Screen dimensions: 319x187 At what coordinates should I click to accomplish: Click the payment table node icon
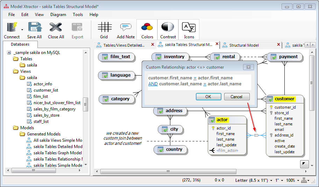tap(274, 57)
